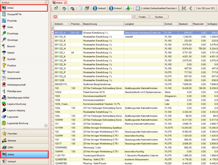Click the Suchen button

click(159, 17)
